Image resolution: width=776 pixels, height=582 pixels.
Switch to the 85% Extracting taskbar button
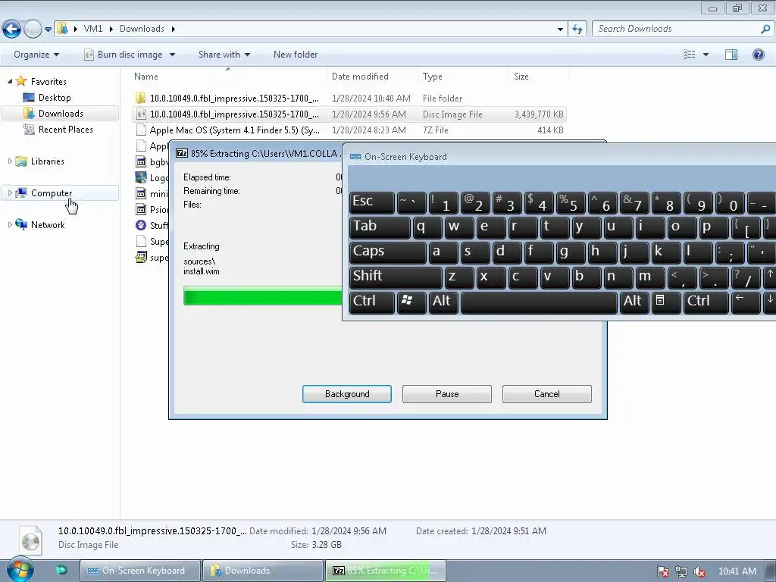(x=386, y=571)
